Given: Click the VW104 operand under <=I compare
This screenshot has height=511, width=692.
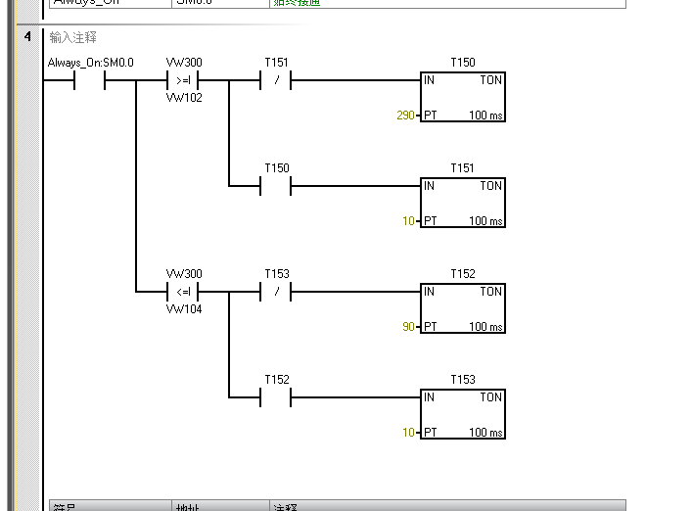Looking at the screenshot, I should coord(184,308).
